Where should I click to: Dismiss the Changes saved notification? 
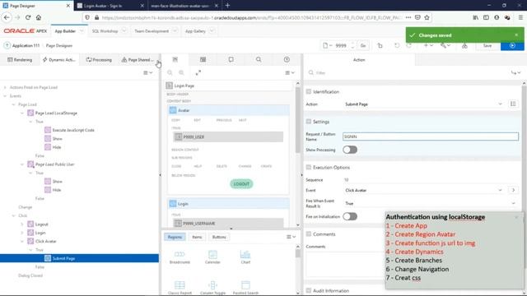point(516,35)
